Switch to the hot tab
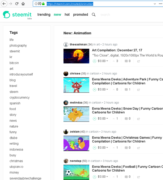163x180 pixels. (67, 14)
